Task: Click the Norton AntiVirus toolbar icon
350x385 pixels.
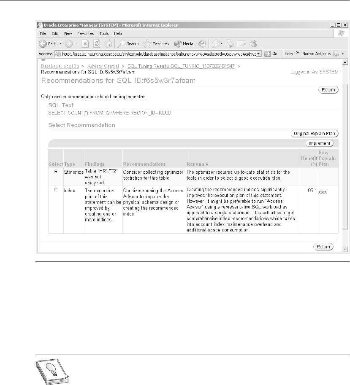Action: [336, 54]
